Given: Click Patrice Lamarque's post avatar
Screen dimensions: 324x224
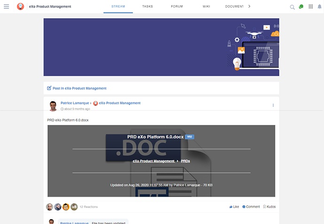Looking at the screenshot, I should pos(53,106).
